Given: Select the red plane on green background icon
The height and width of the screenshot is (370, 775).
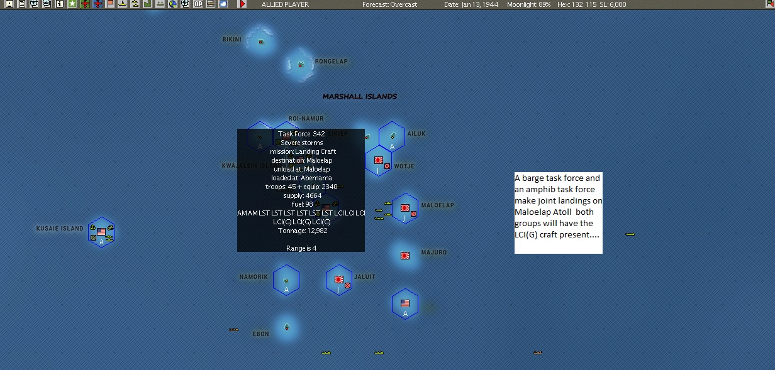Looking at the screenshot, I should [x=85, y=4].
